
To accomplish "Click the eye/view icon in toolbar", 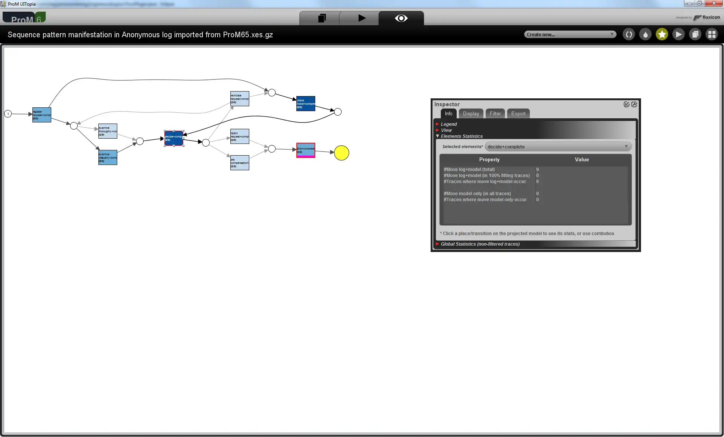I will tap(401, 18).
